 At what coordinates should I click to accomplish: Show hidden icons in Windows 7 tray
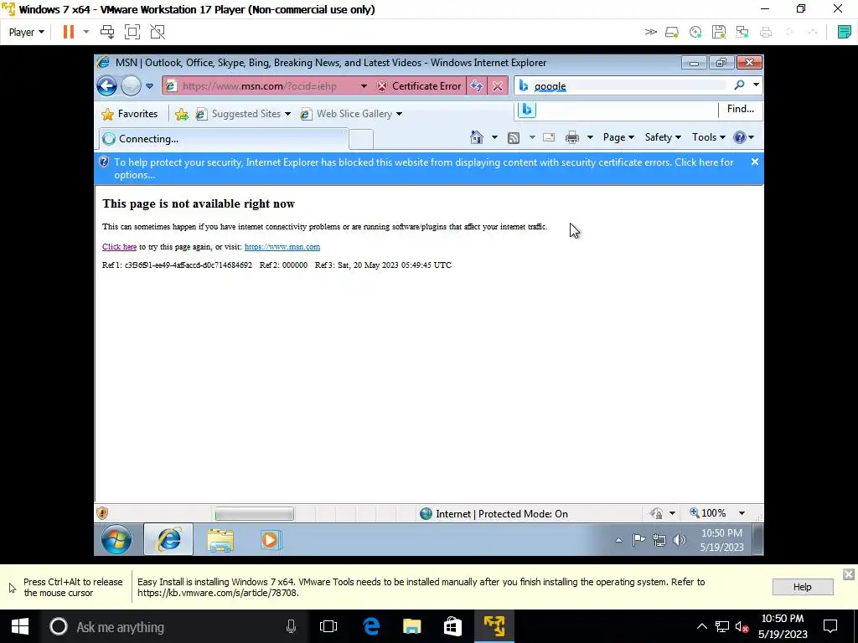pyautogui.click(x=618, y=540)
